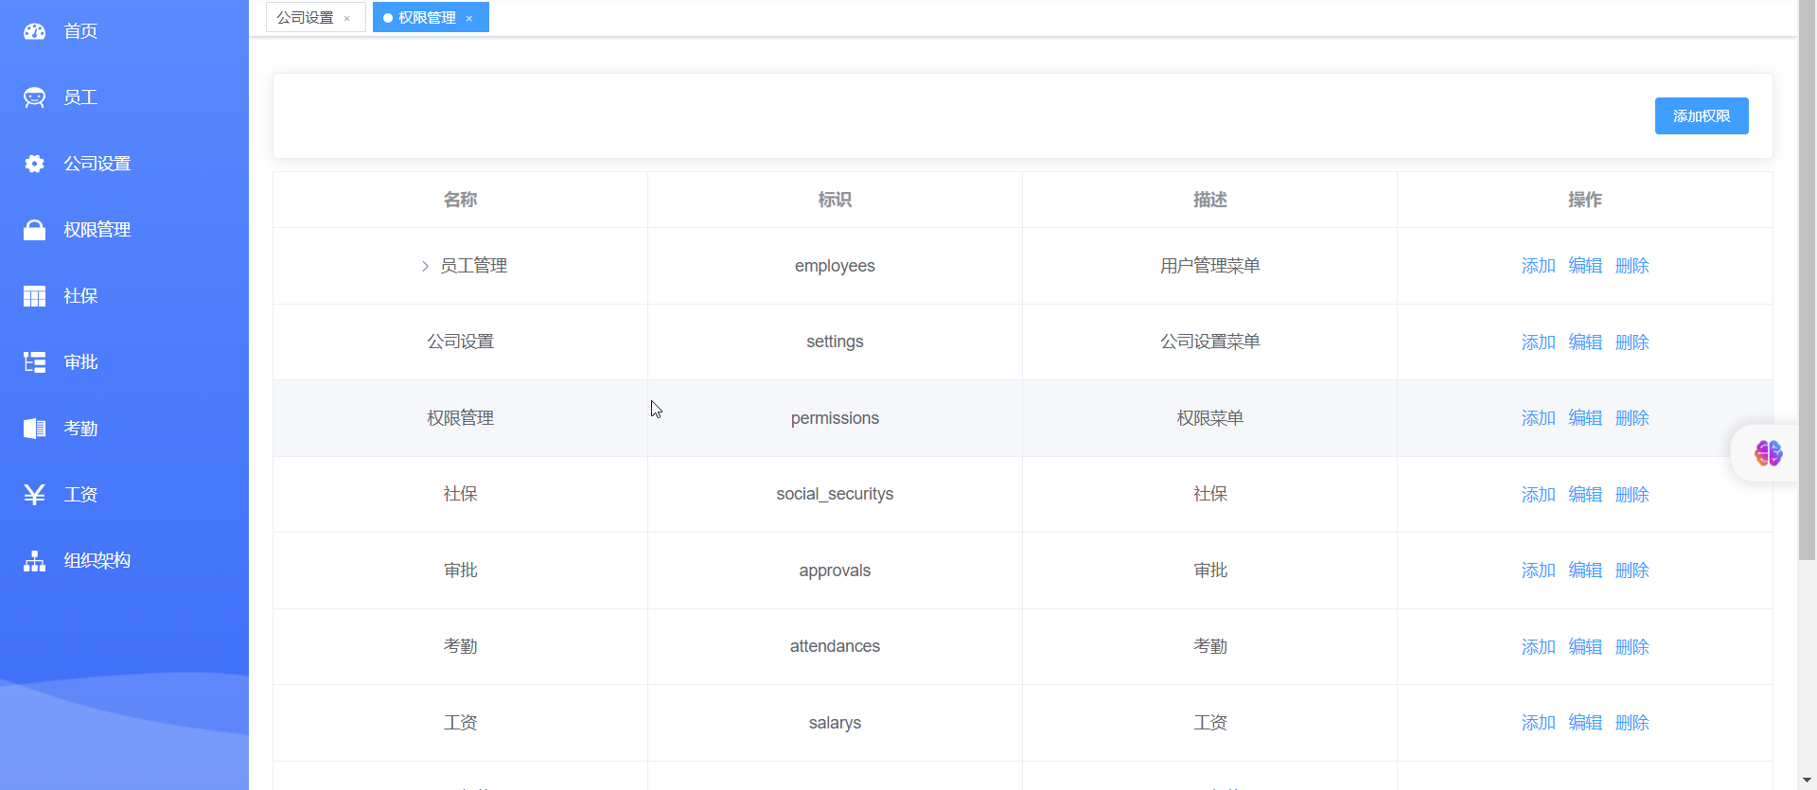Click 删除 in the settings row
Screen dimensions: 1817x790
coord(1632,342)
